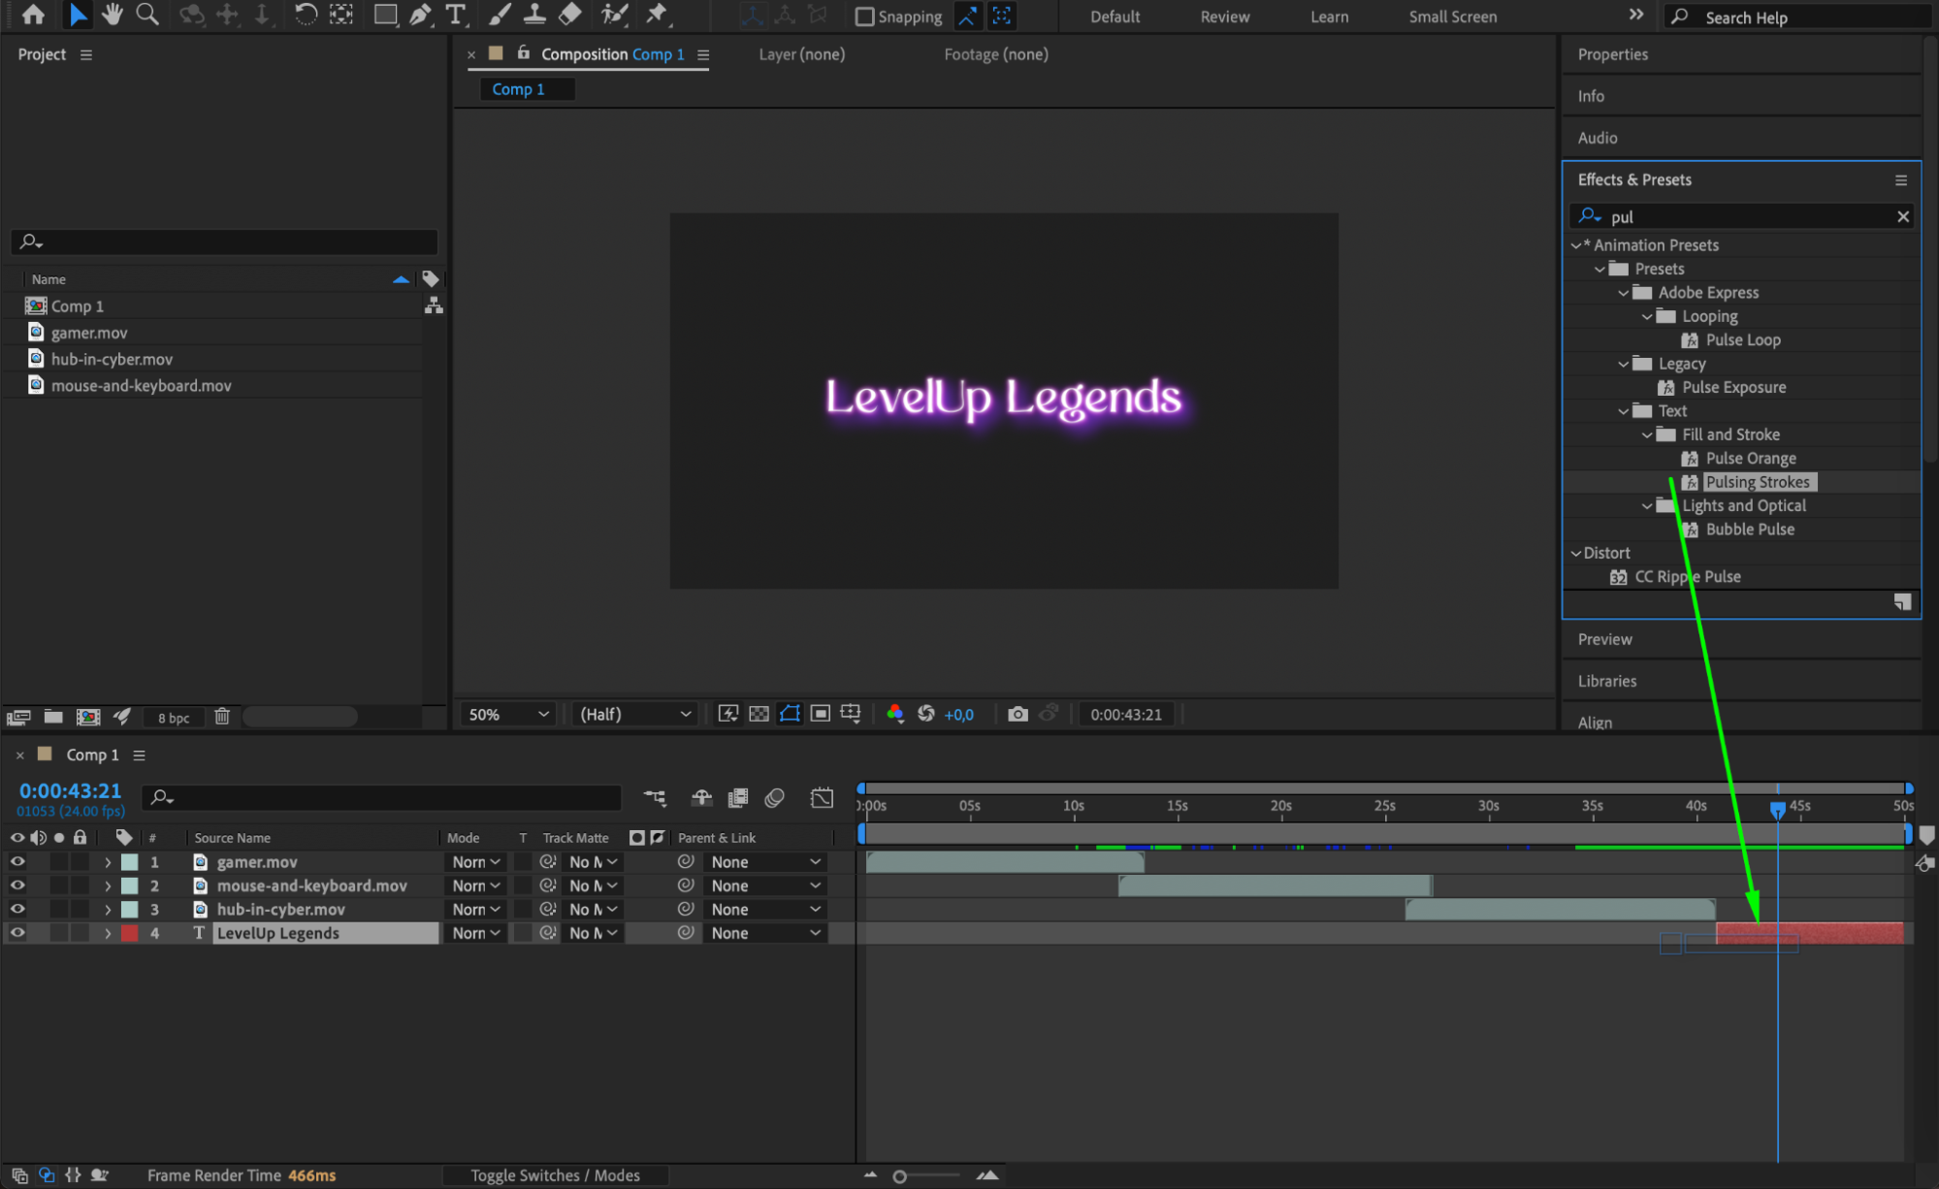
Task: Select the Pen tool
Action: pyautogui.click(x=420, y=15)
